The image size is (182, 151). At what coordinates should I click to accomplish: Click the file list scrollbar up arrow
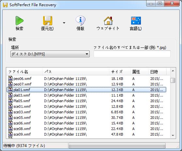click(173, 71)
